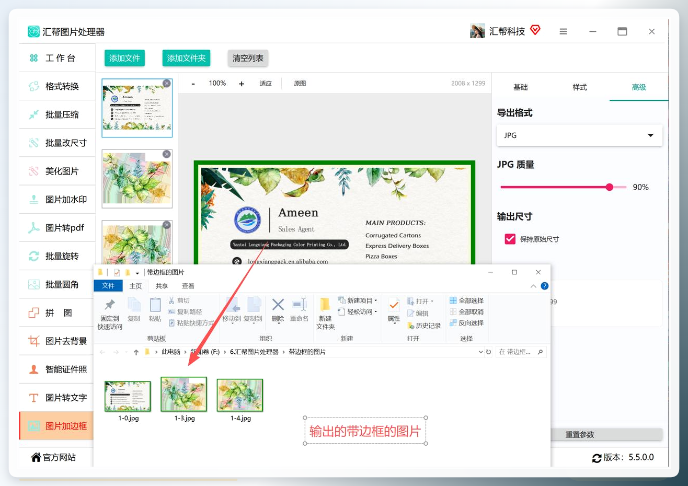The height and width of the screenshot is (486, 688).
Task: Select the 图片转文字 OCR tool
Action: [x=58, y=398]
